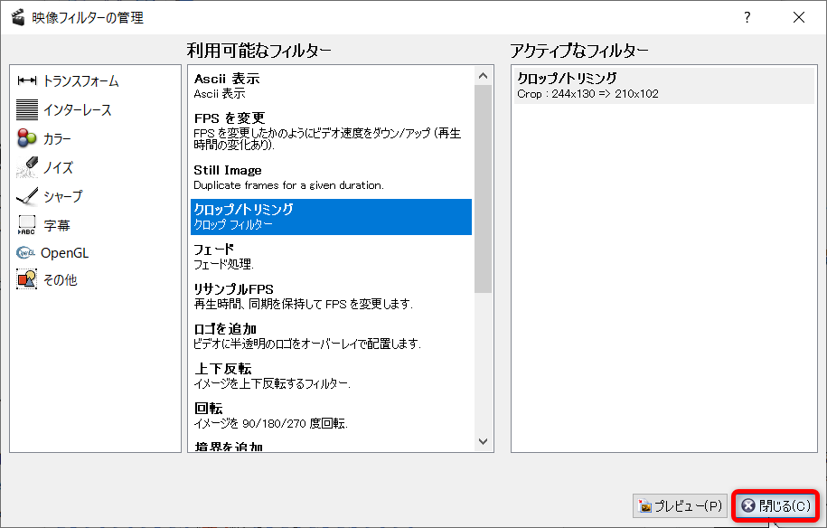Select the ロゴを追加 filter

pyautogui.click(x=331, y=335)
